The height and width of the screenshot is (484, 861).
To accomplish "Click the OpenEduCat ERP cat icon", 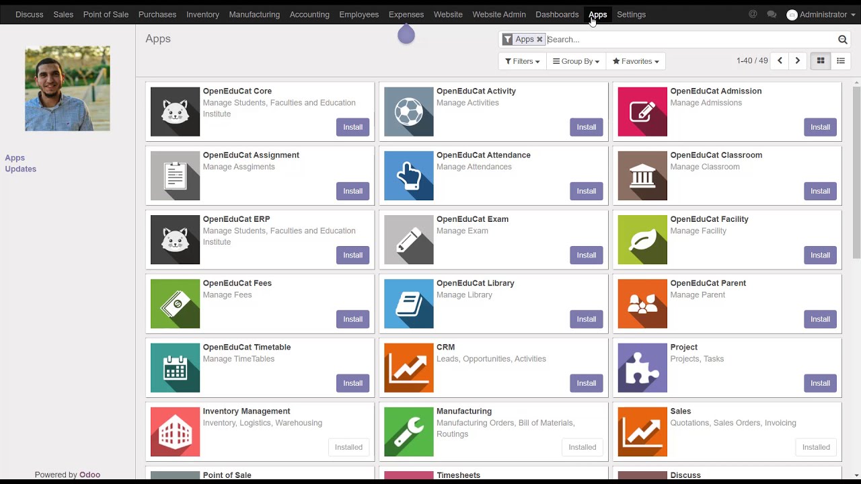I will 175,240.
